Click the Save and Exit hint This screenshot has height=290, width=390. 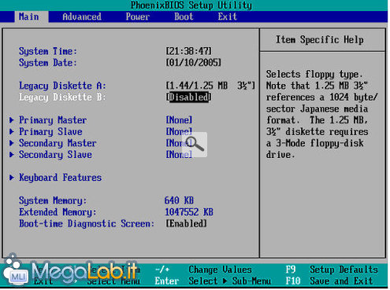coord(341,281)
